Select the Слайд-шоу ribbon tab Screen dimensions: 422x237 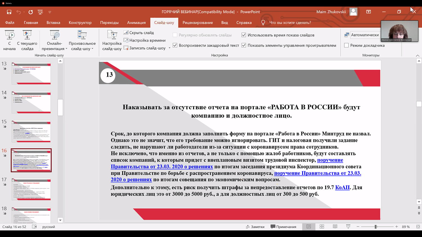coord(164,22)
